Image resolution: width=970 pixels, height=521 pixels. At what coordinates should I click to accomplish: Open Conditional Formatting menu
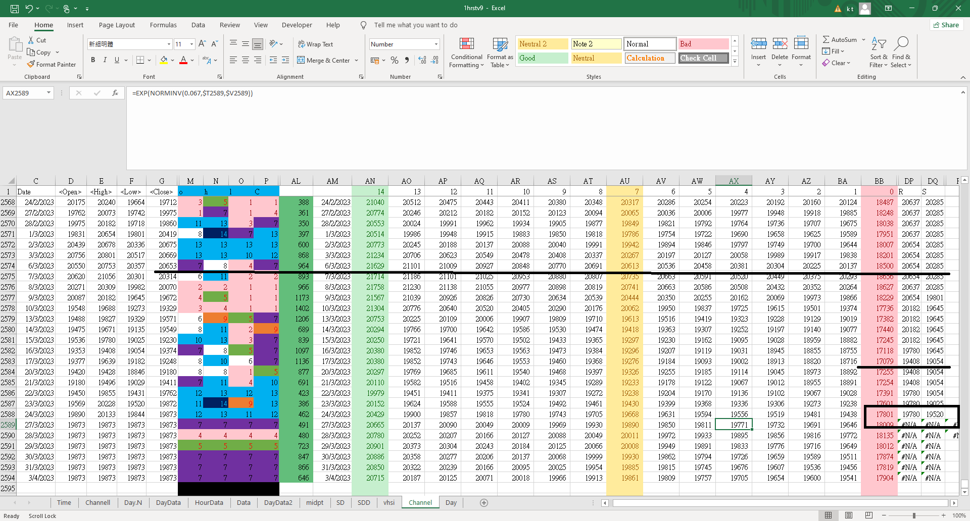point(467,53)
